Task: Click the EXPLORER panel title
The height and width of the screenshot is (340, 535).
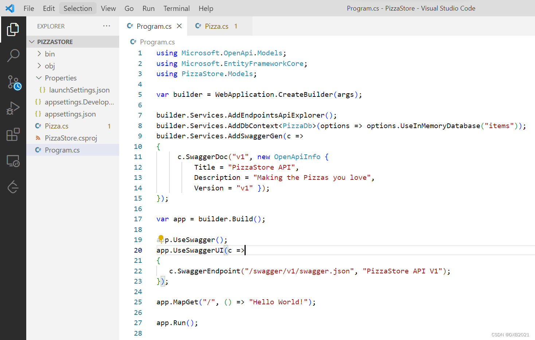Action: point(51,26)
